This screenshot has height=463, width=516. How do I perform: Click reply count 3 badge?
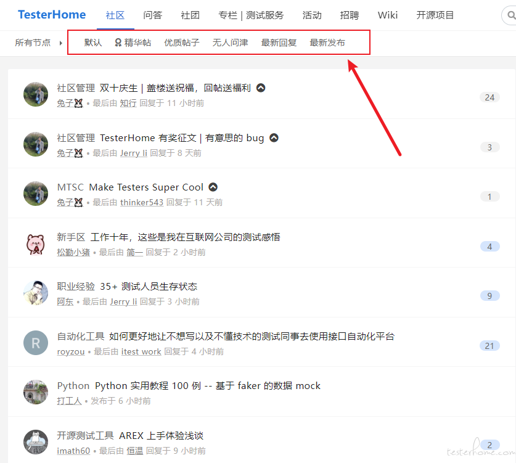point(489,147)
